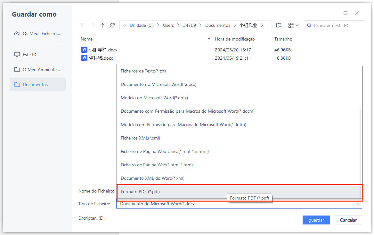
Task: Navigate to Documentos in breadcrumb
Action: click(218, 25)
